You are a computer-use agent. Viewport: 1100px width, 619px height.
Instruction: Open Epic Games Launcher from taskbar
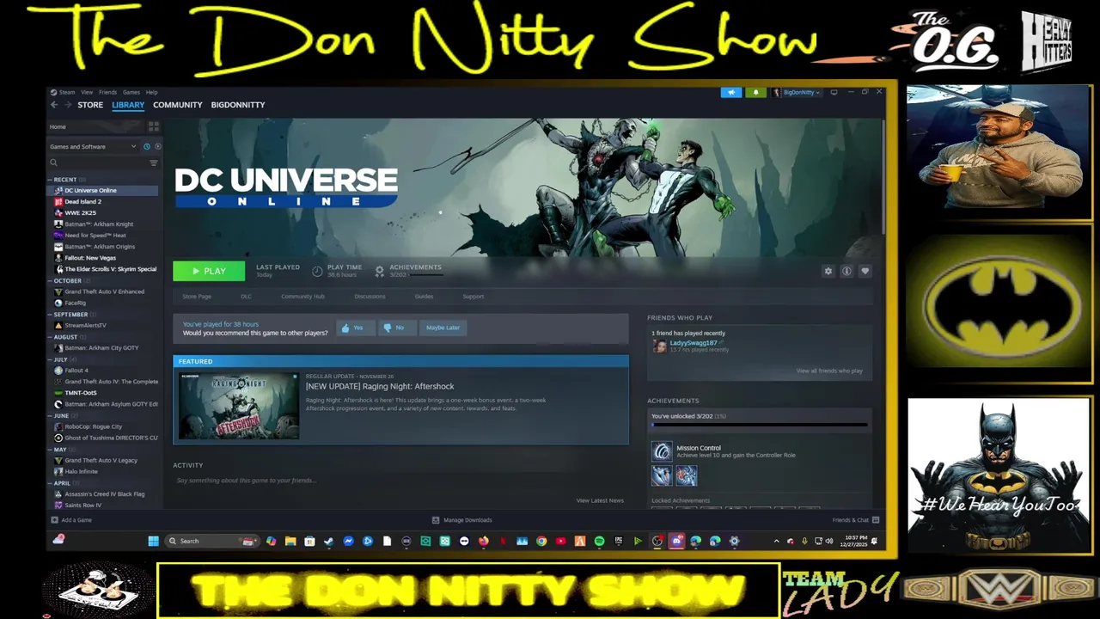pyautogui.click(x=618, y=541)
